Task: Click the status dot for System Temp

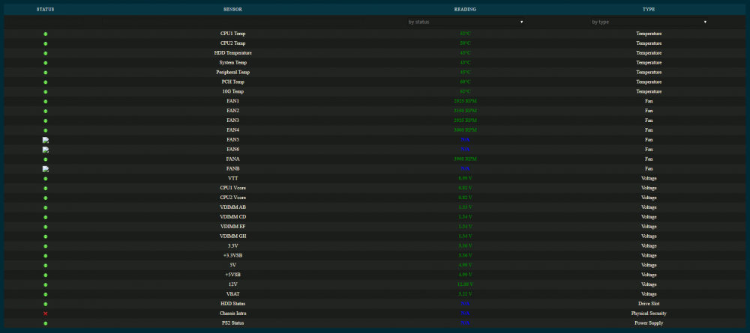Action: 46,63
